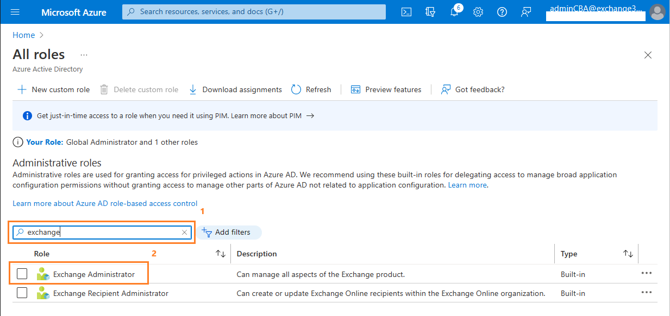Click New custom role
This screenshot has width=670, height=316.
coord(54,89)
